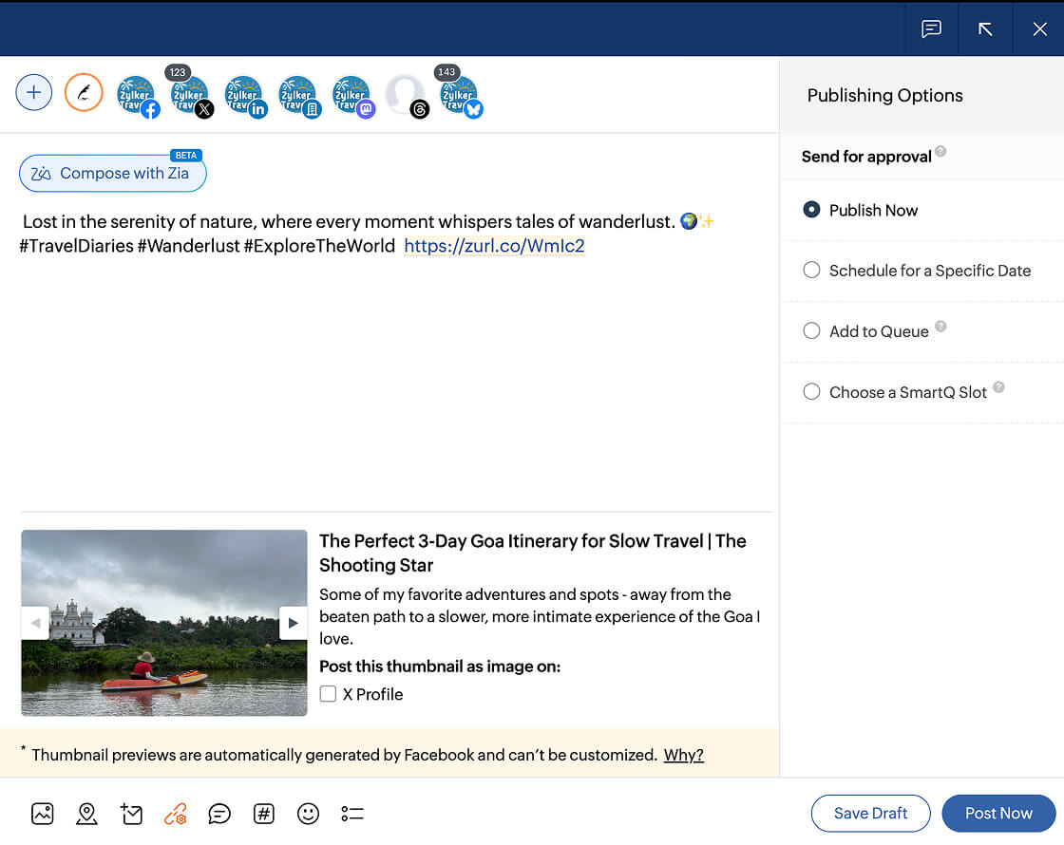This screenshot has width=1064, height=845.
Task: Tick the X Profile thumbnail checkbox
Action: pos(328,694)
